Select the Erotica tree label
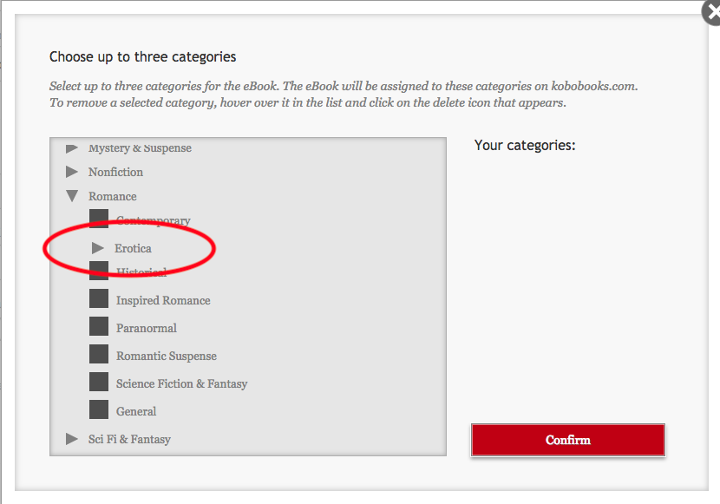 coord(133,248)
